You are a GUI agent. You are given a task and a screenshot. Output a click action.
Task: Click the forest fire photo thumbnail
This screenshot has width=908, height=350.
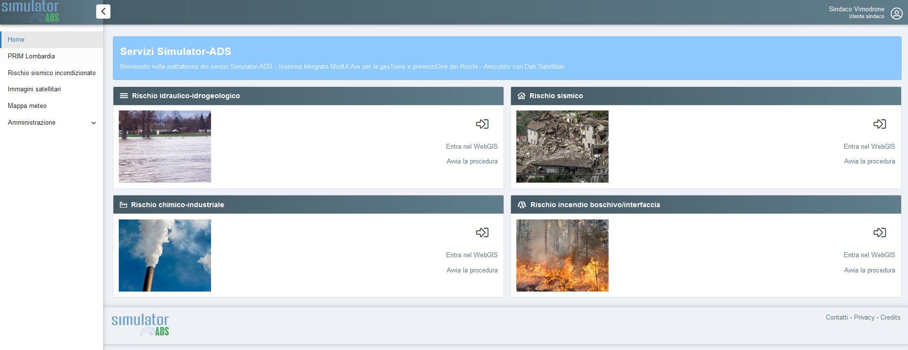point(562,255)
